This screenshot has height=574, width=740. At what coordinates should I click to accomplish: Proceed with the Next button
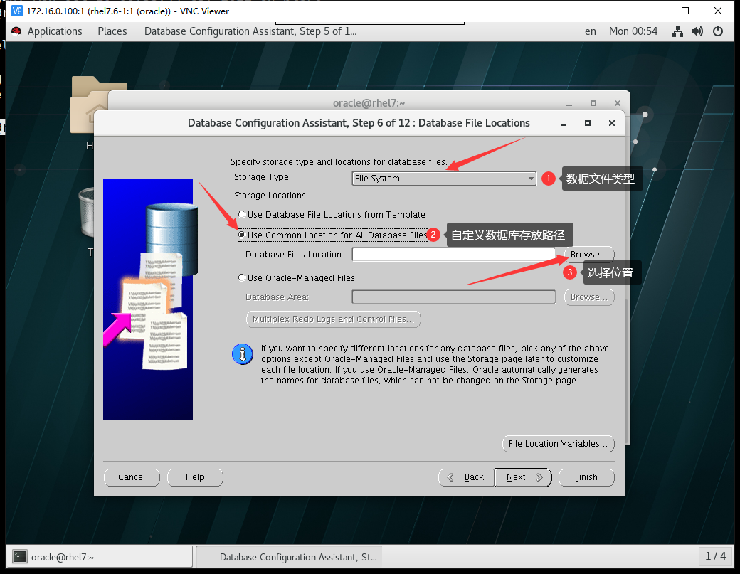(x=523, y=477)
